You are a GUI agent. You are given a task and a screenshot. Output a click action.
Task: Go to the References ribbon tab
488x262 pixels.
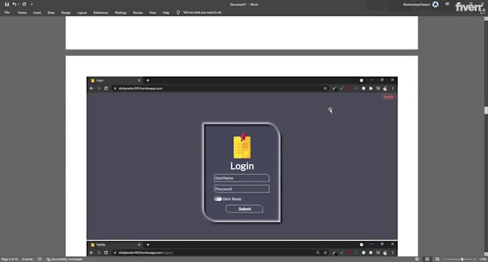[101, 13]
